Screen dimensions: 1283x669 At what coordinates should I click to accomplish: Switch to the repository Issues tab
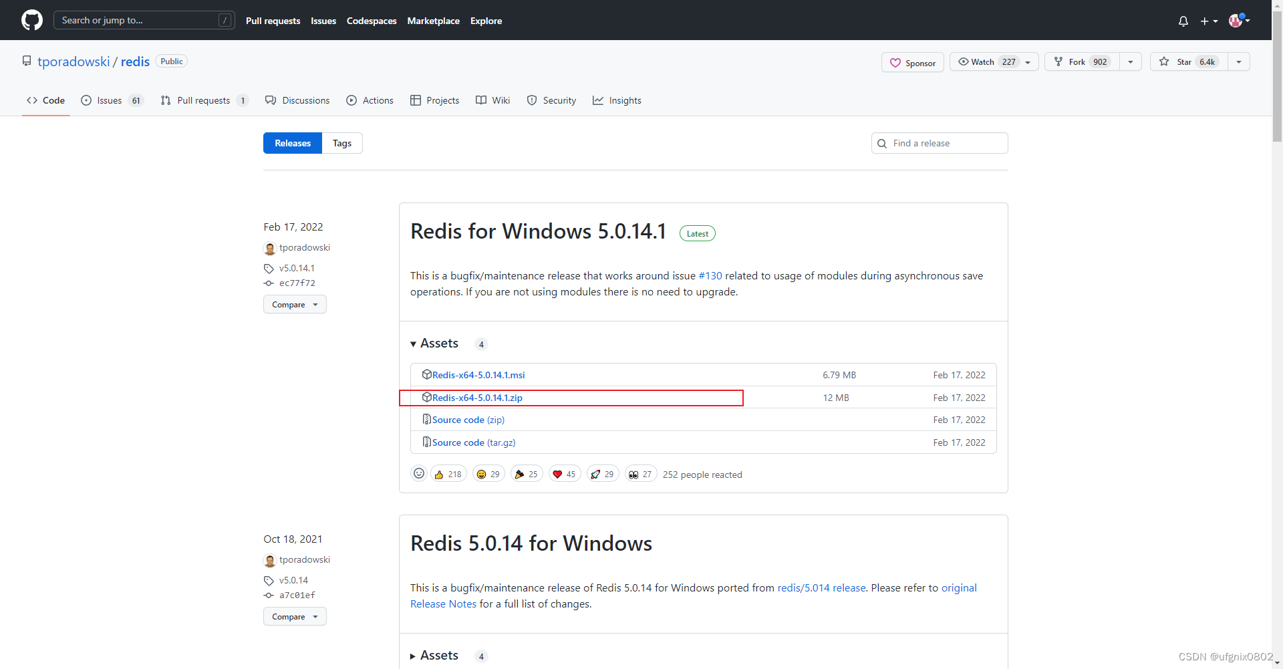click(112, 100)
